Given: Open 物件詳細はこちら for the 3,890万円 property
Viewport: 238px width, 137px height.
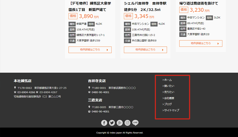Looking at the screenshot, I should click(90, 50).
